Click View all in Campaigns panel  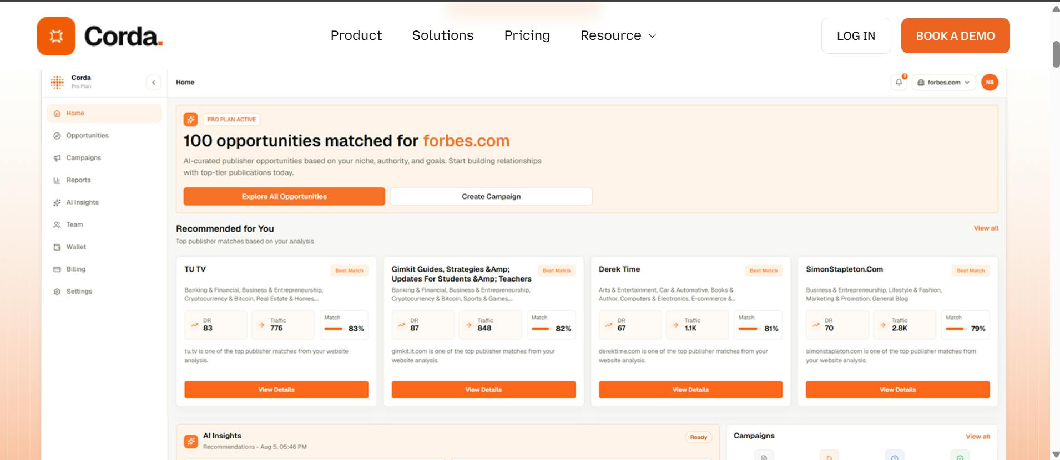click(978, 436)
